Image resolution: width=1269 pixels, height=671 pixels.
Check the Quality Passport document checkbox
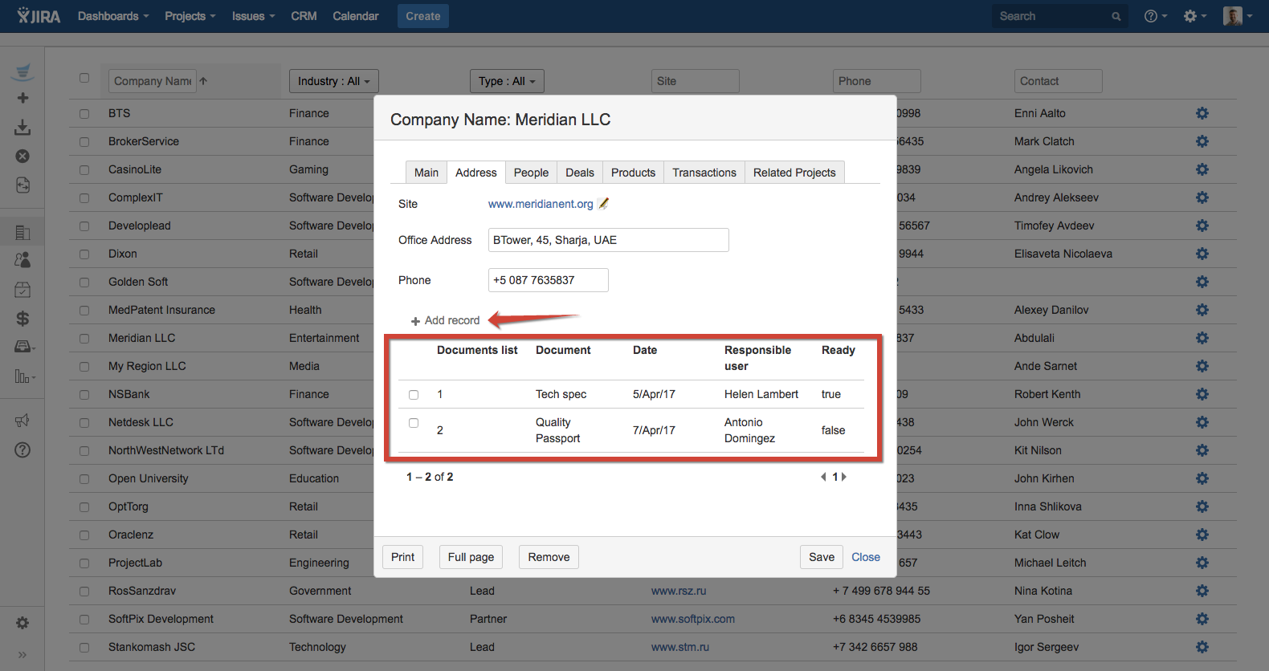point(414,423)
